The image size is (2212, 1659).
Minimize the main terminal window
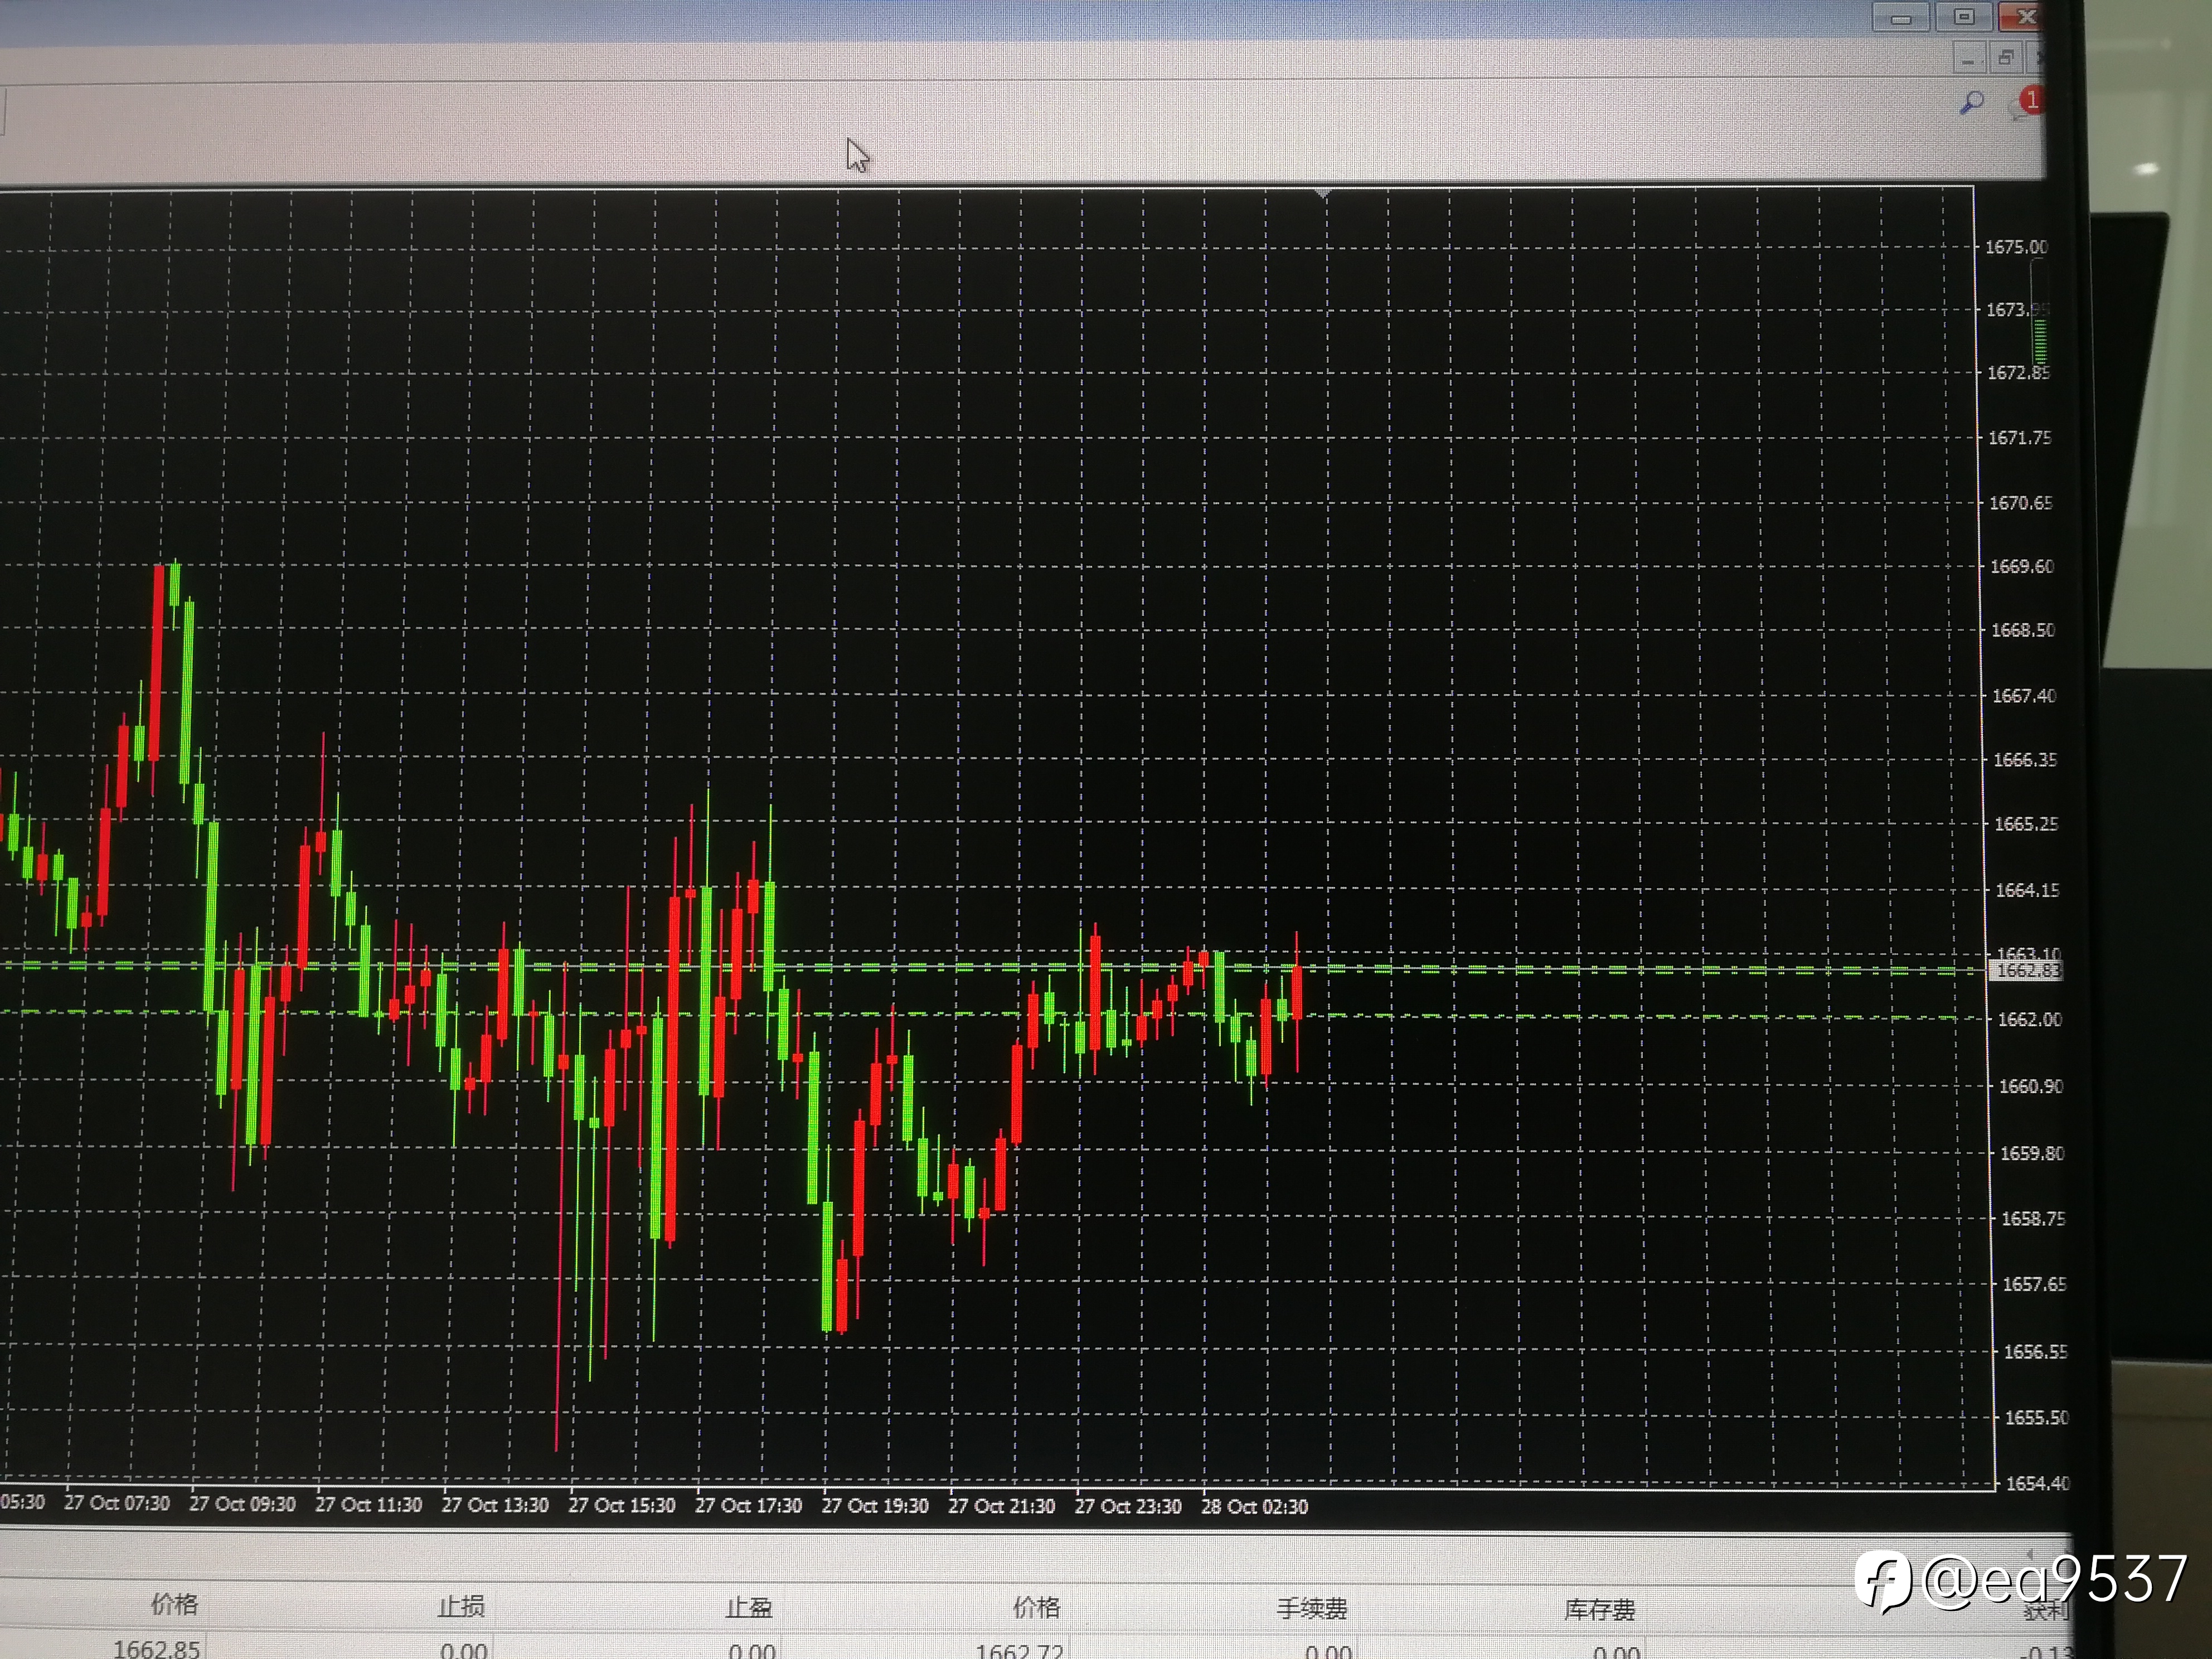(x=1901, y=18)
